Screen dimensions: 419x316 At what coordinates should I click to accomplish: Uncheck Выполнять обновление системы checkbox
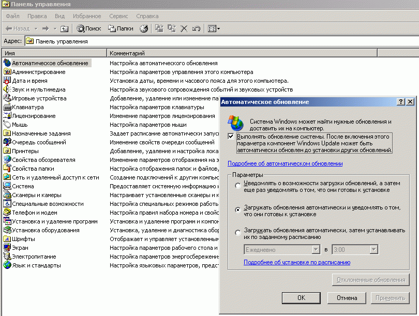click(231, 137)
